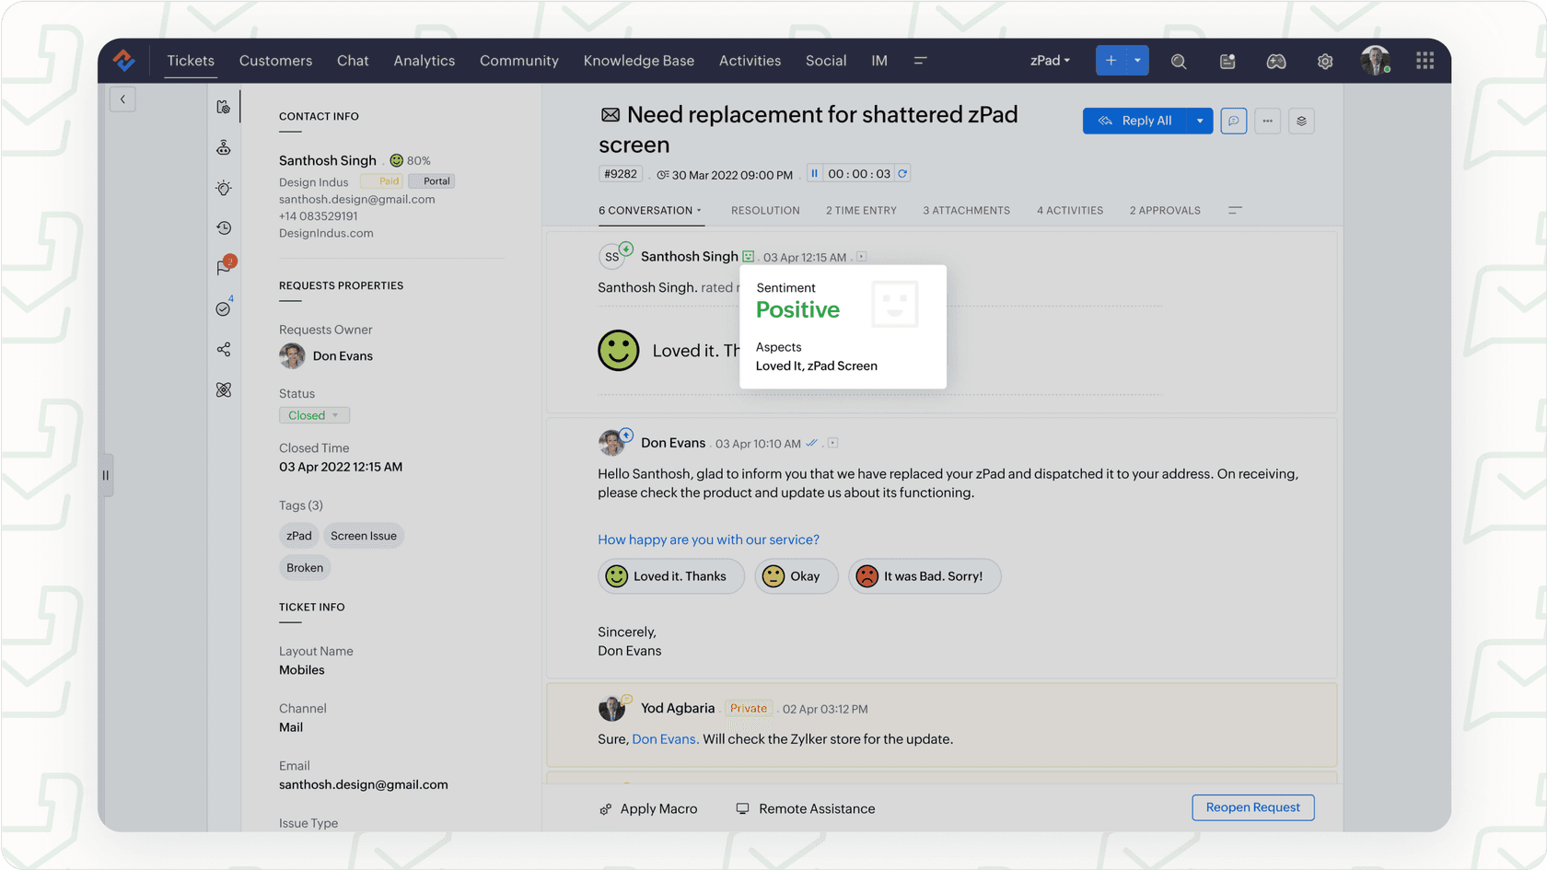Open the gamescope (games) icon in top bar
Screen dimensions: 1547x870
1276,61
